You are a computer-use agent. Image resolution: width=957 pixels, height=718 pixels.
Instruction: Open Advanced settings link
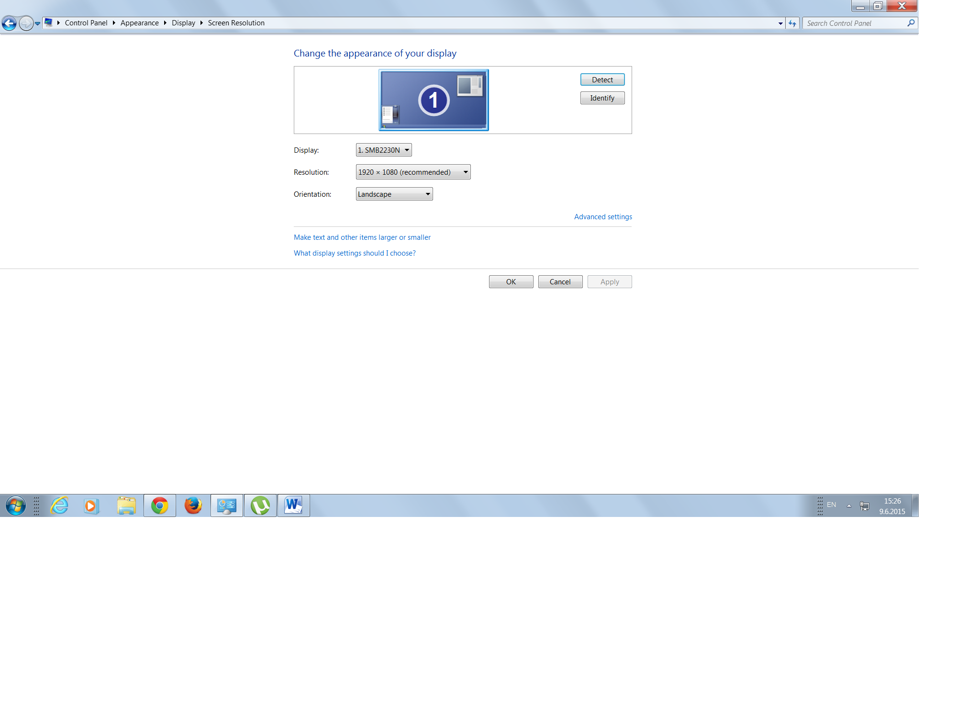(603, 217)
